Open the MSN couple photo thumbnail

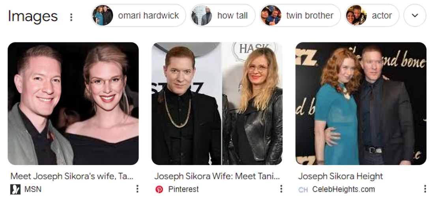(x=73, y=103)
